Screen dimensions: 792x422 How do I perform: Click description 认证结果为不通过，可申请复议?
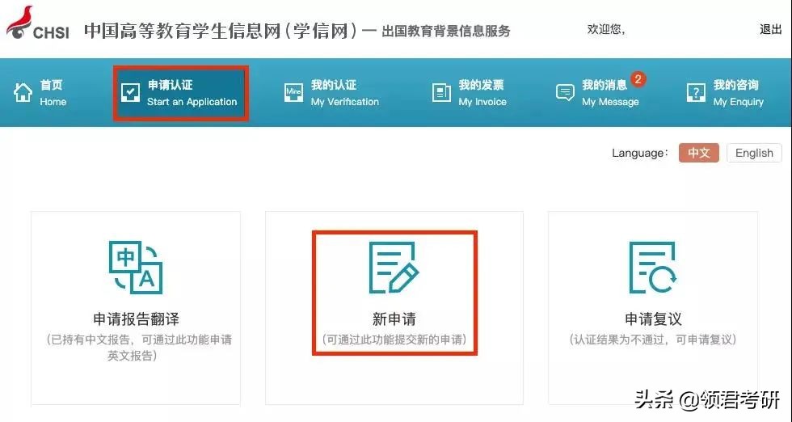[653, 340]
